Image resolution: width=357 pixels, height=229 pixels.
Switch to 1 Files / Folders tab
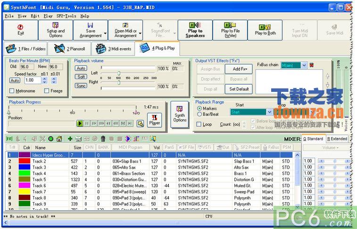25,49
